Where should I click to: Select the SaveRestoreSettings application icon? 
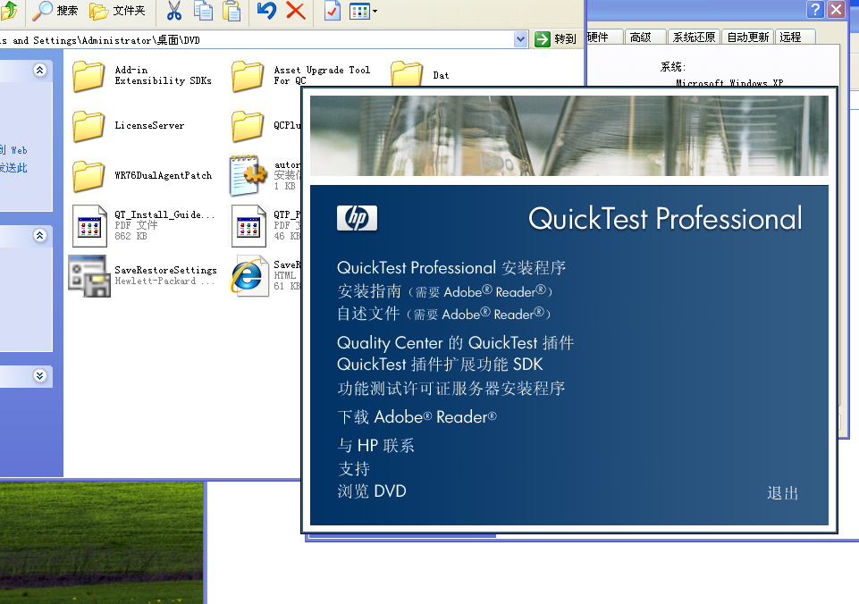89,276
